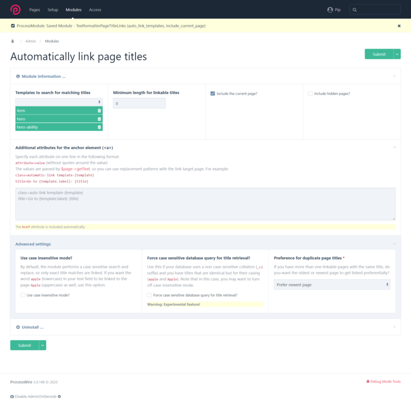Open 'Prefer newest page' dropdown
The width and height of the screenshot is (411, 405).
332,285
